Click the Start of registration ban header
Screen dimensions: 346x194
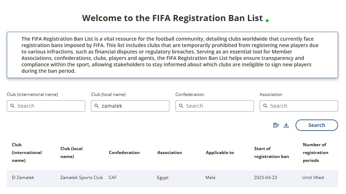pyautogui.click(x=271, y=153)
